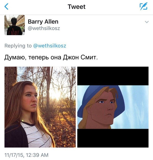The image size is (153, 160).
Task: Compose a new tweet with the quill icon
Action: point(144,6)
